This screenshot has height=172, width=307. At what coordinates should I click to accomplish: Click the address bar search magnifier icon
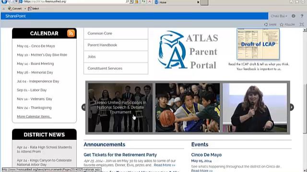click(127, 1)
